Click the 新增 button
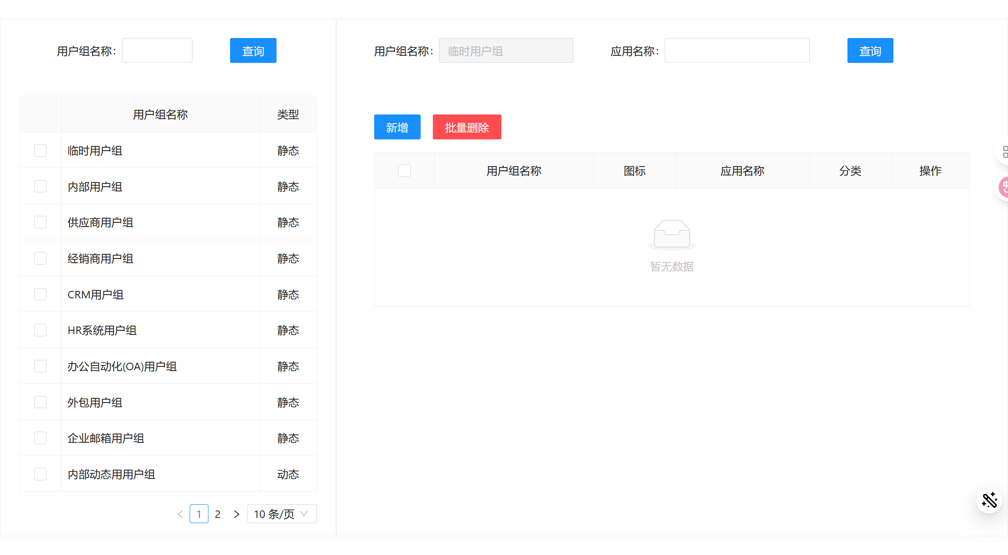Screen dimensions: 1008x555 coord(397,127)
